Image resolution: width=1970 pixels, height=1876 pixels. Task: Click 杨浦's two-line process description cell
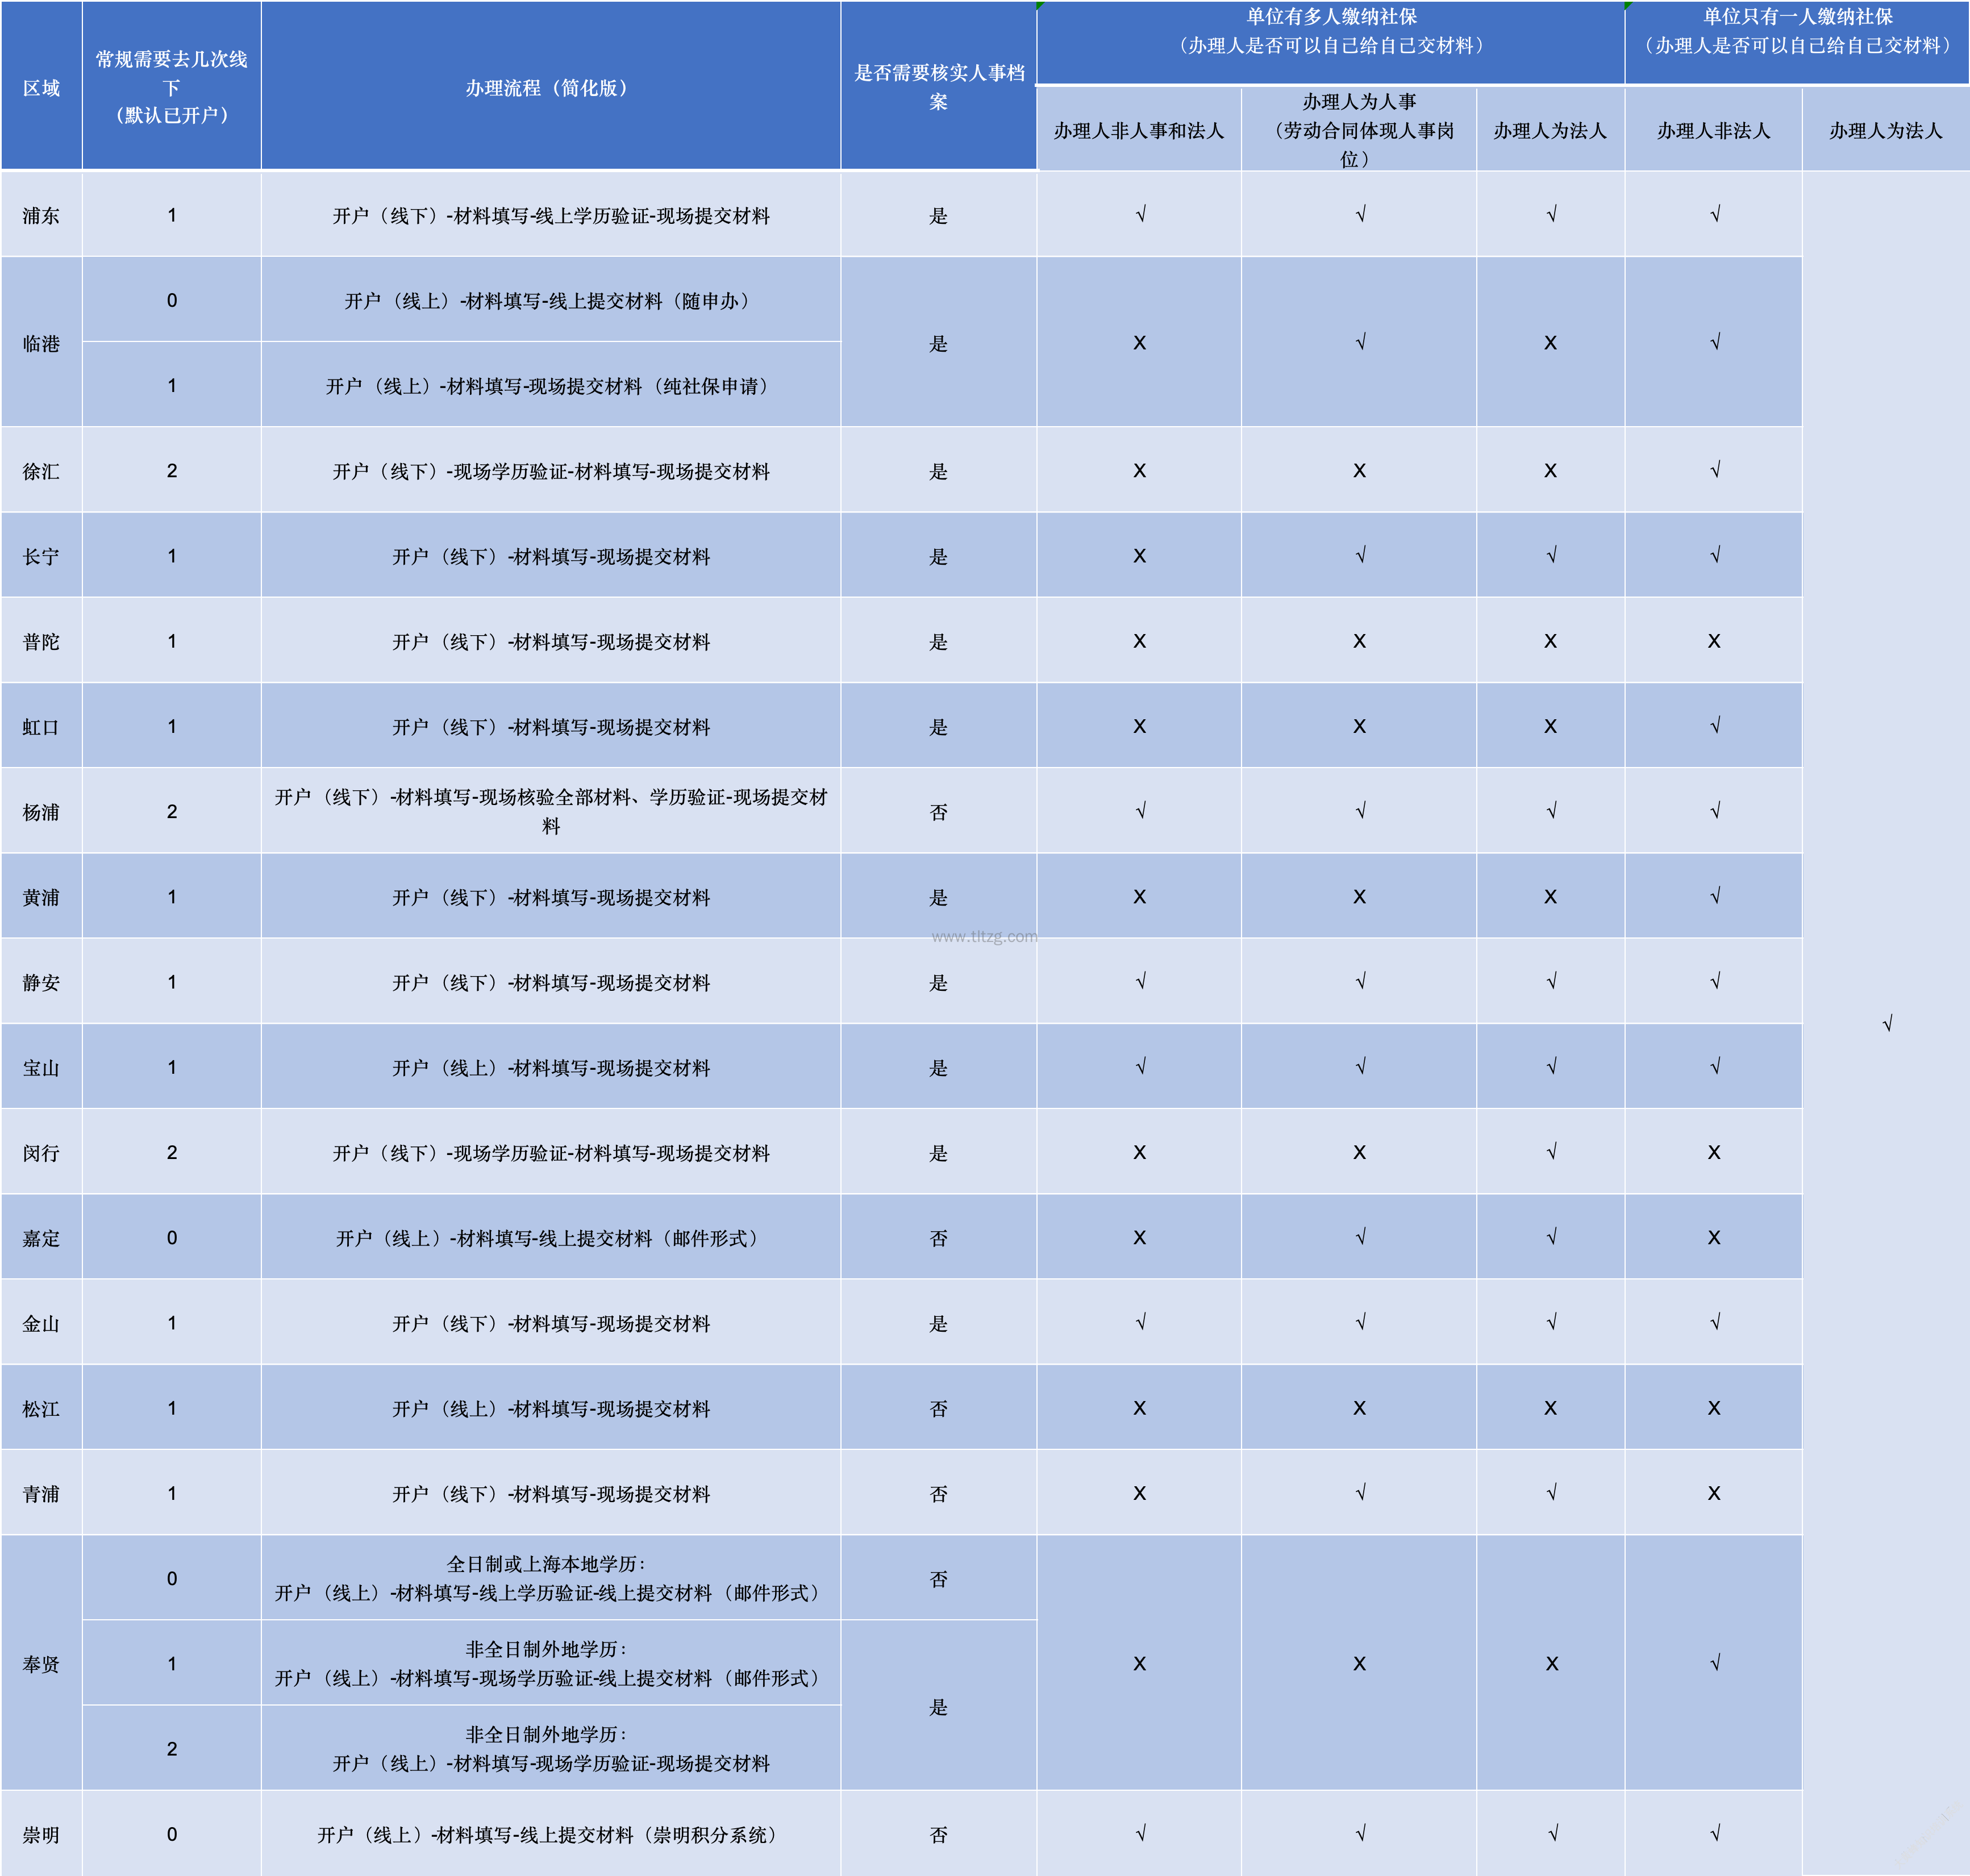point(550,811)
